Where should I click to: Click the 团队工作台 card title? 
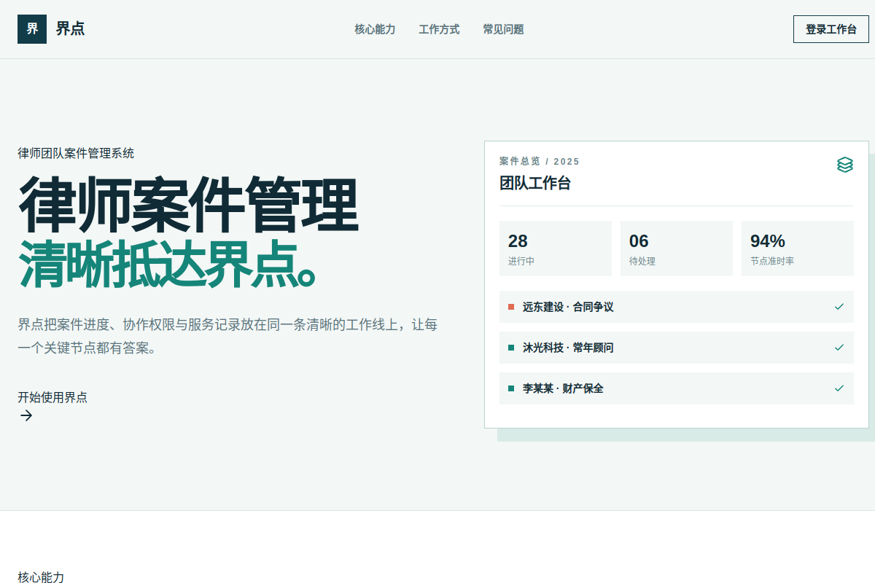point(535,183)
